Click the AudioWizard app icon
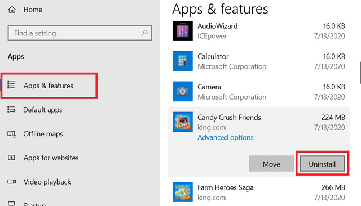 click(183, 30)
